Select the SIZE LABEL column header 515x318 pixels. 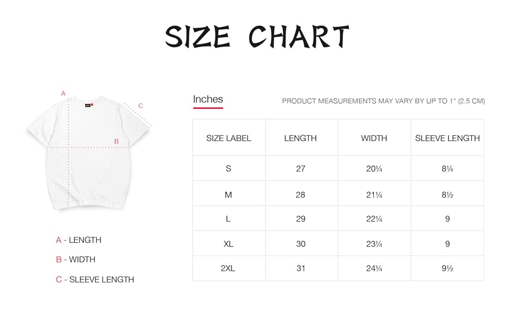(x=228, y=138)
